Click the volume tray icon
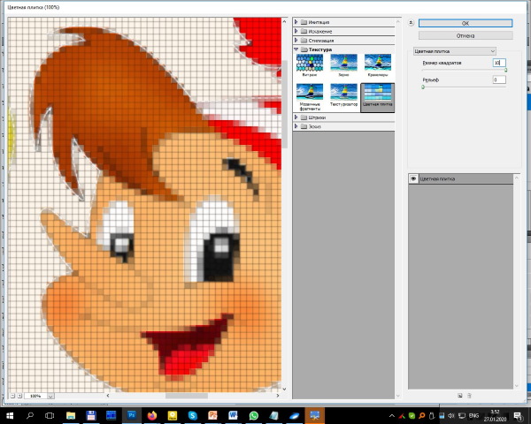The height and width of the screenshot is (424, 531). pos(451,416)
